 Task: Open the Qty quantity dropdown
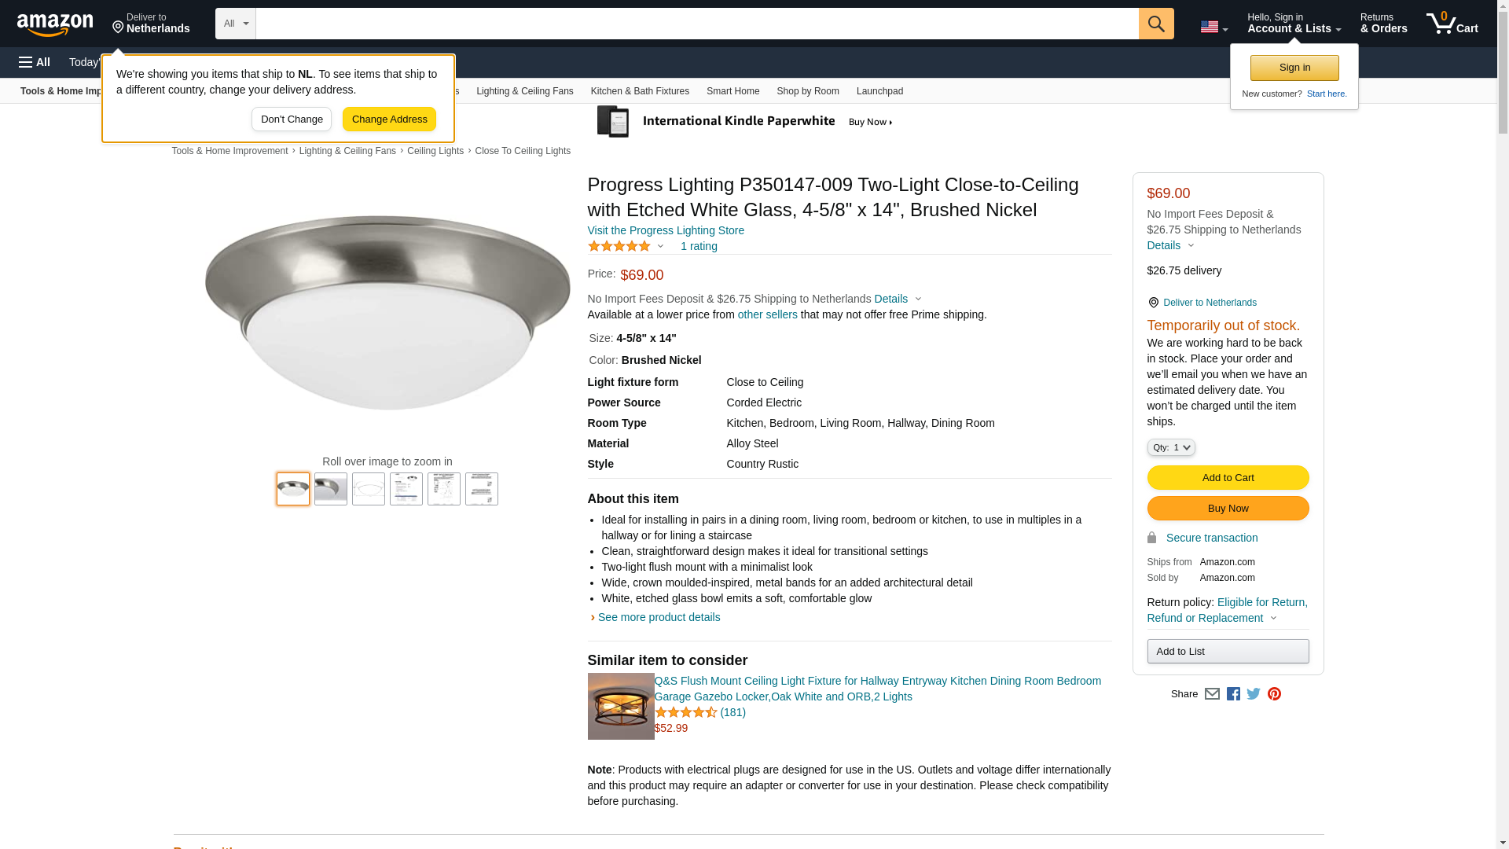(1171, 447)
